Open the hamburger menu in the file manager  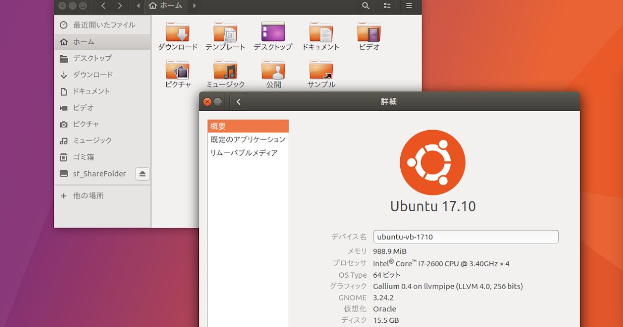pyautogui.click(x=408, y=7)
